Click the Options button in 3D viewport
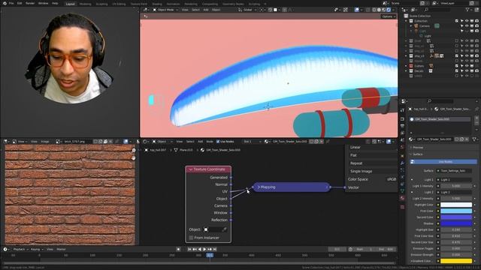Viewport: 481px width, 270px height. [389, 16]
